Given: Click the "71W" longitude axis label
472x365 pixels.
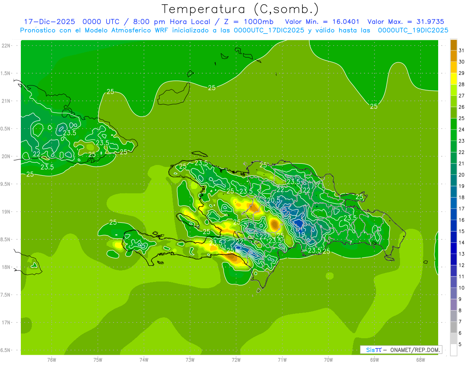Looking at the screenshot, I should 282,360.
